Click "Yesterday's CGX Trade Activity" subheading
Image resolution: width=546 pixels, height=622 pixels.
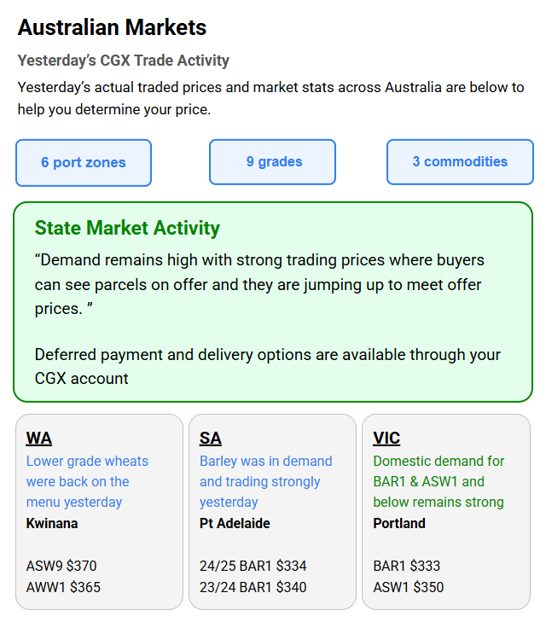click(x=124, y=61)
